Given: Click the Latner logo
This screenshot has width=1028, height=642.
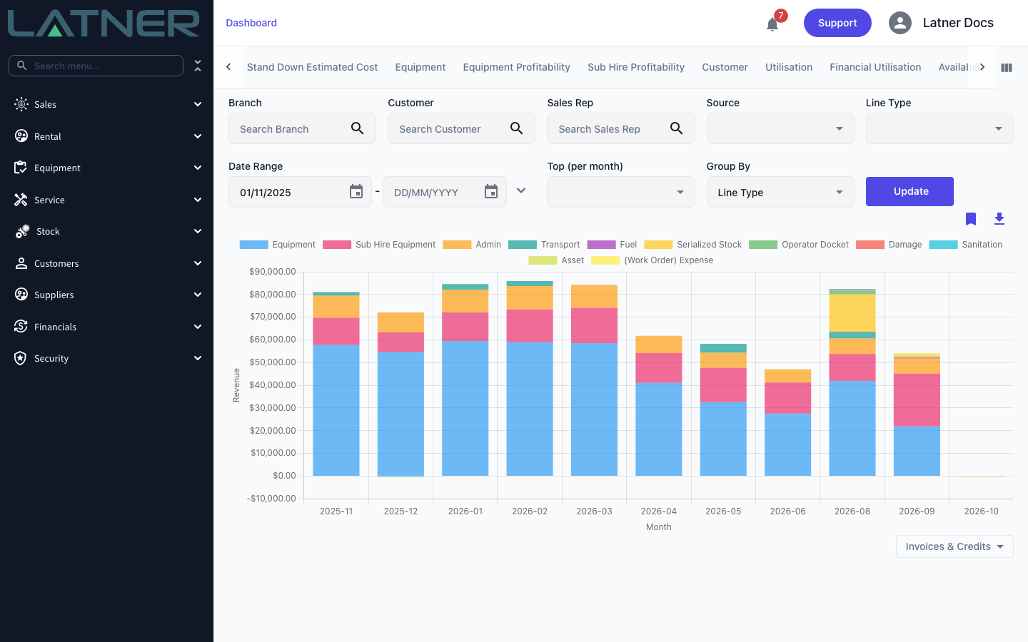Looking at the screenshot, I should [x=104, y=23].
